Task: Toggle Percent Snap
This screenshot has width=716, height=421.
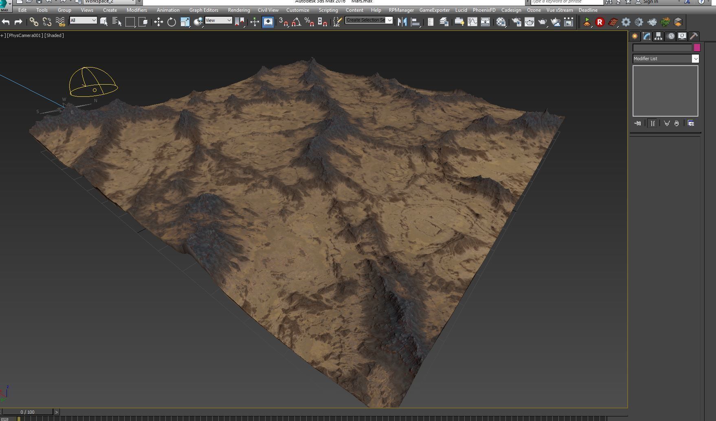Action: coord(310,22)
